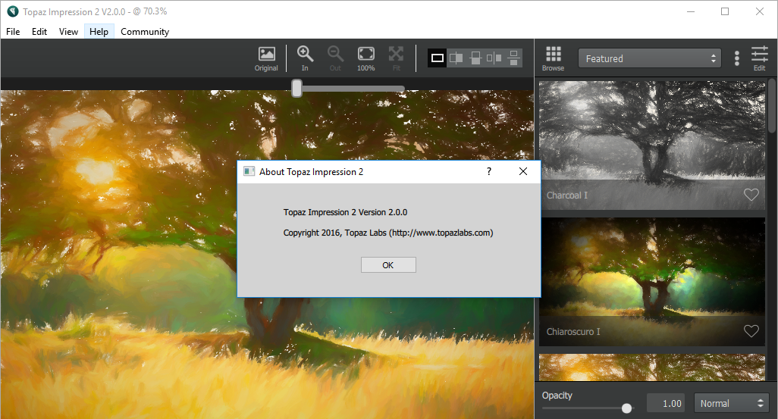Screen dimensions: 778x419
Task: Open the Browse presets grid
Action: tap(553, 58)
